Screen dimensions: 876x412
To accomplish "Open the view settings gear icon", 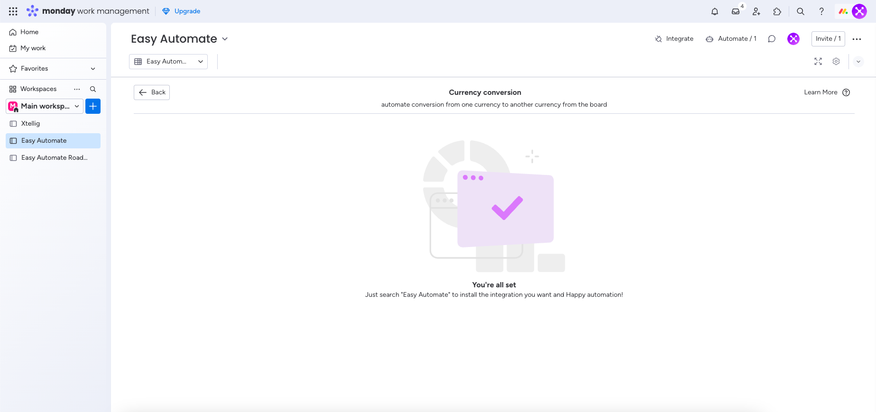I will pyautogui.click(x=836, y=62).
